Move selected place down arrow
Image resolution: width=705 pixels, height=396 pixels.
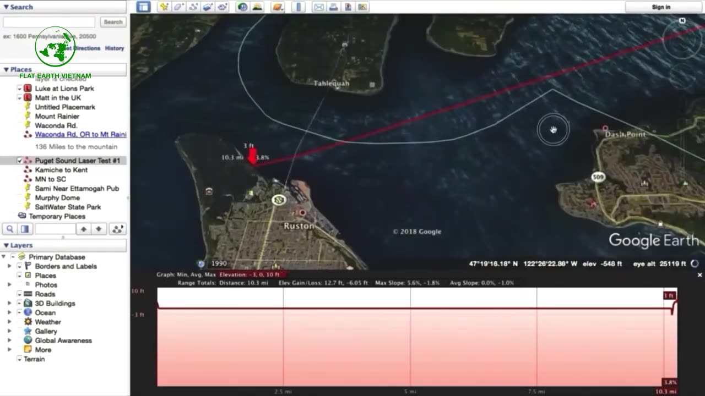[x=99, y=229]
